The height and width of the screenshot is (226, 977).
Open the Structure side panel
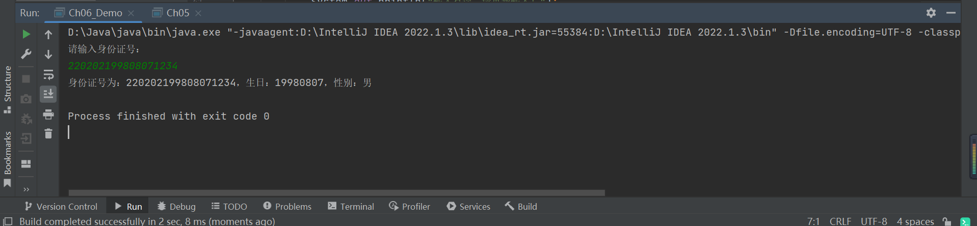[x=8, y=89]
